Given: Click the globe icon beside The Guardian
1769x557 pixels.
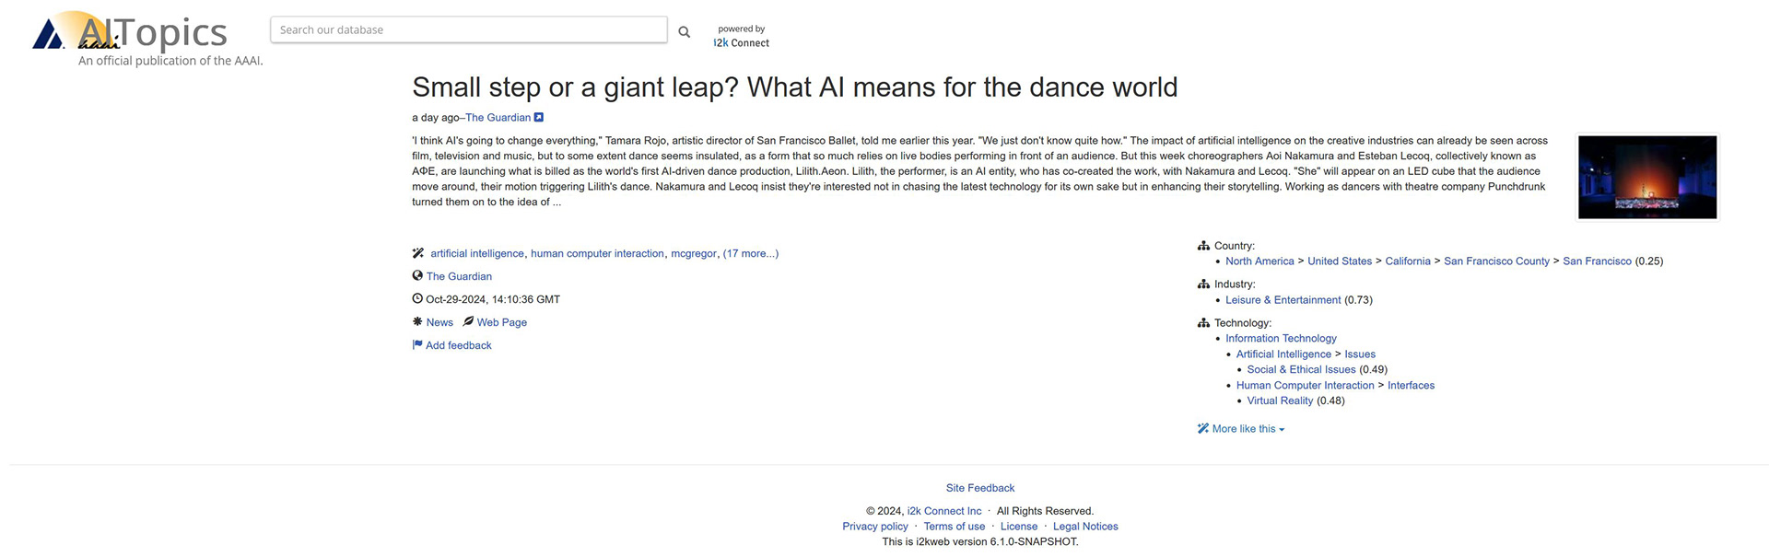Looking at the screenshot, I should (417, 275).
